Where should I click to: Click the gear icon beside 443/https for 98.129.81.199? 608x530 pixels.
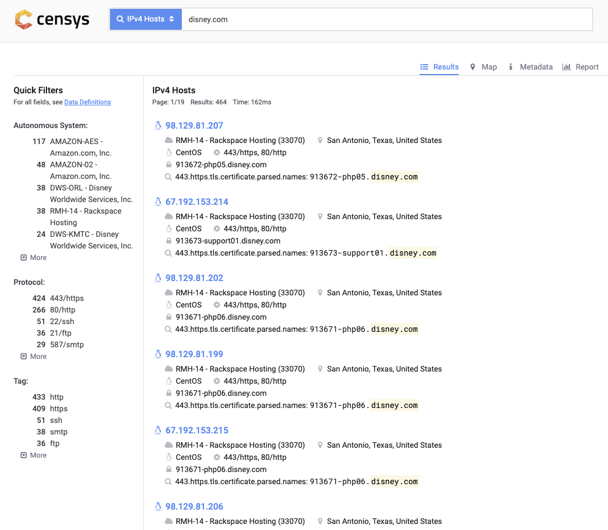pos(217,381)
